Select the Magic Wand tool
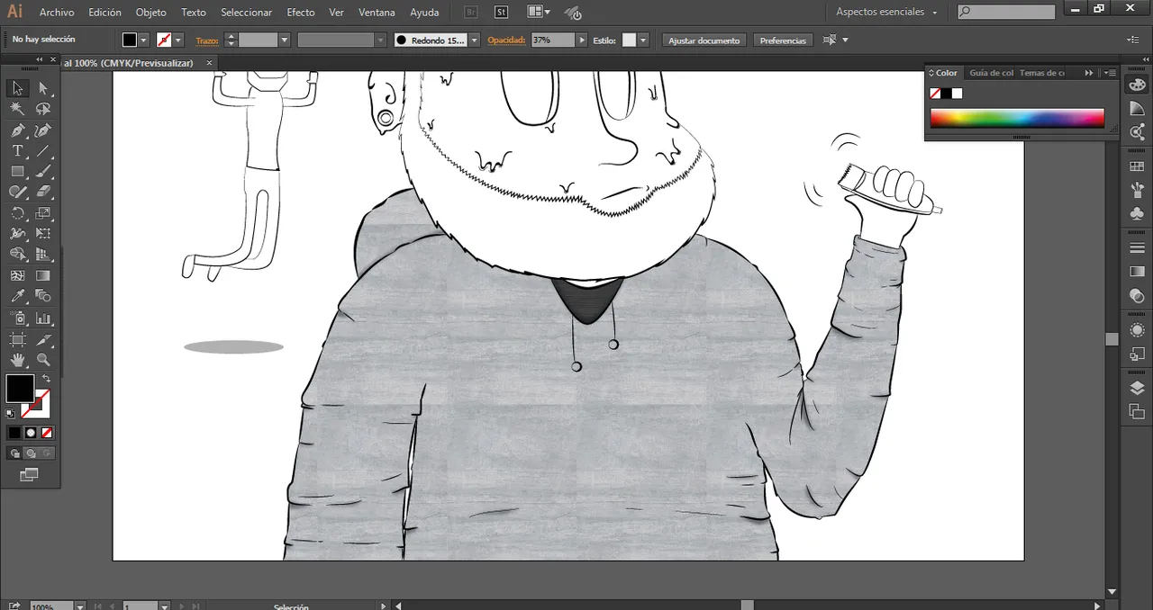 click(17, 109)
